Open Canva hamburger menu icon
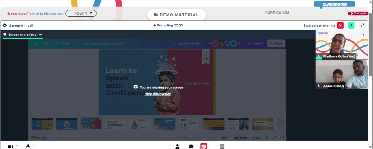373x149 pixels. pos(35,44)
